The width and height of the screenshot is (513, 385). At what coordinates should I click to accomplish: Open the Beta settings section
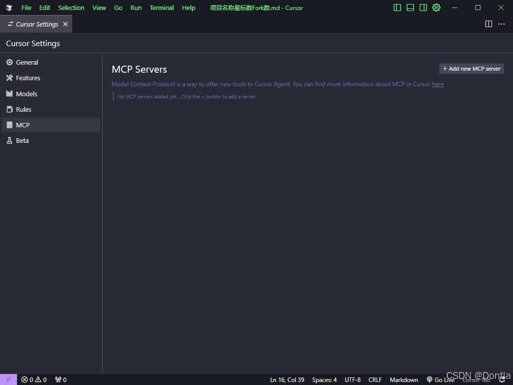(x=51, y=140)
